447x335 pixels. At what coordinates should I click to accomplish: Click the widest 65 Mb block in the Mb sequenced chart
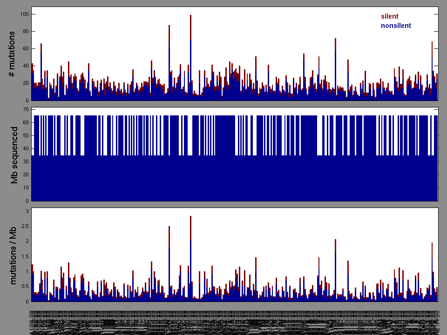(x=225, y=135)
